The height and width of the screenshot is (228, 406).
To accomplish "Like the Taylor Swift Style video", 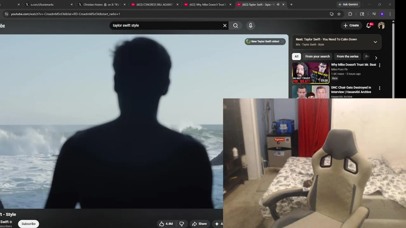I will point(166,224).
